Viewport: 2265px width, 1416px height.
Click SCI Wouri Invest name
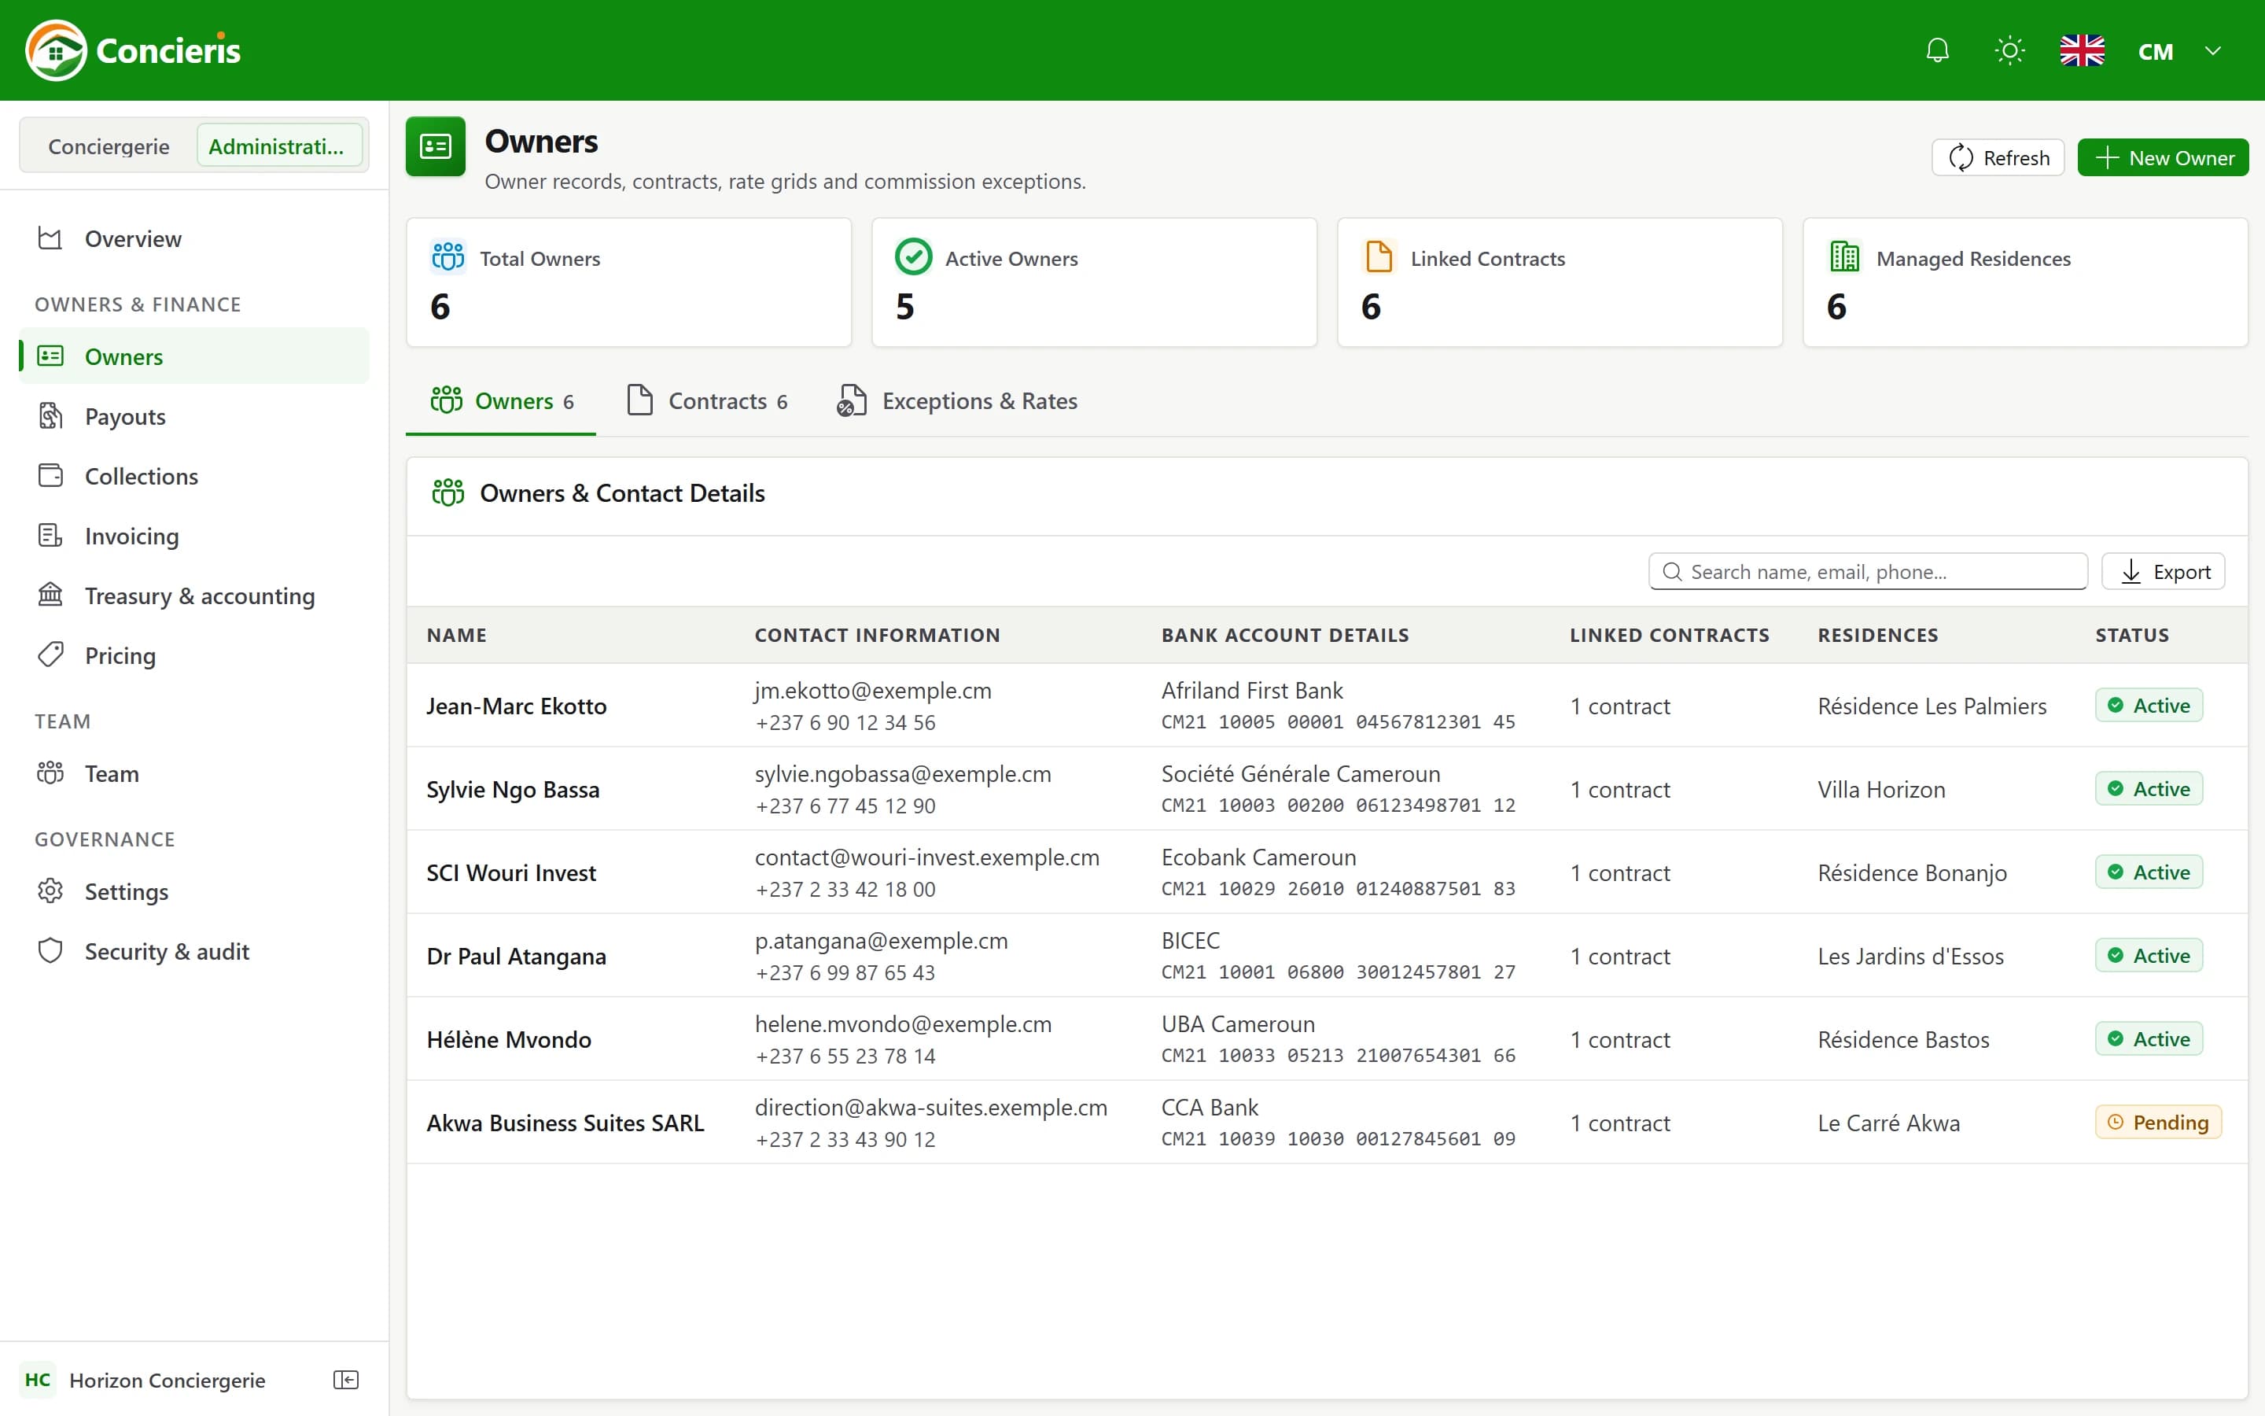click(511, 873)
